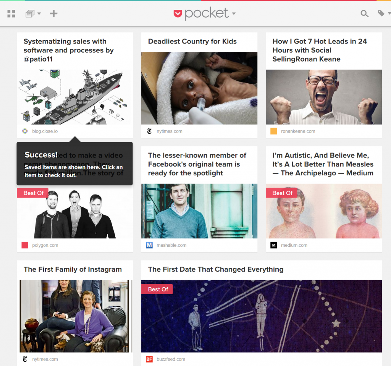The width and height of the screenshot is (391, 366).
Task: Open search with the magnifier icon
Action: coord(364,13)
